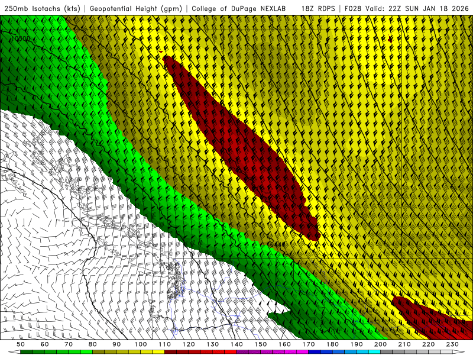Select the dark gray swatch starting at 200
This screenshot has height=355, width=473.
[x=387, y=352]
